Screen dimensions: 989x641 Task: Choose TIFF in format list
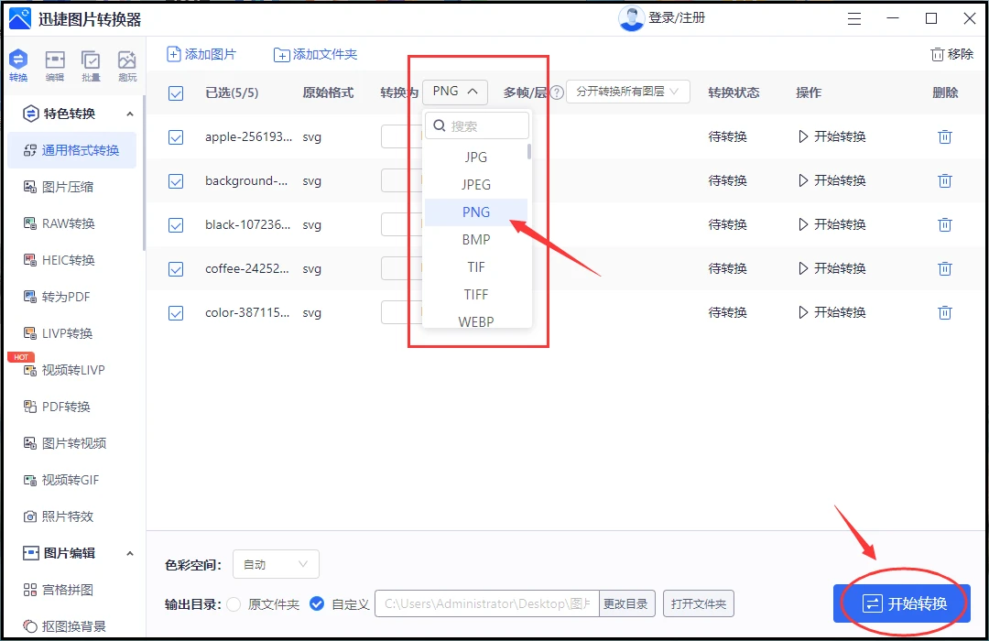476,295
